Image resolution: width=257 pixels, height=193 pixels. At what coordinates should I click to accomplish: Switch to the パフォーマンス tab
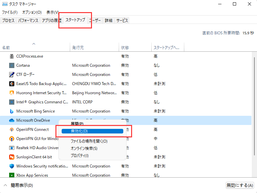(28, 20)
